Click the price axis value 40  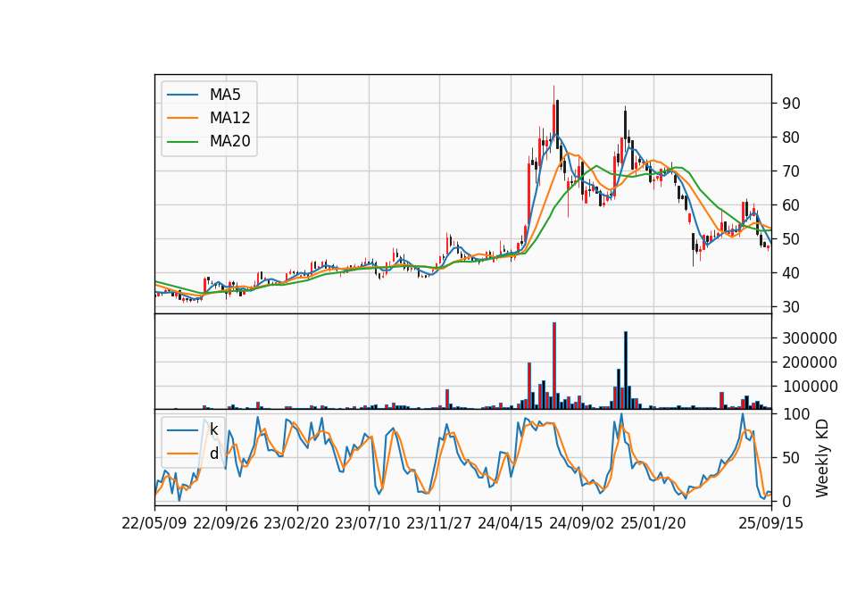point(791,273)
